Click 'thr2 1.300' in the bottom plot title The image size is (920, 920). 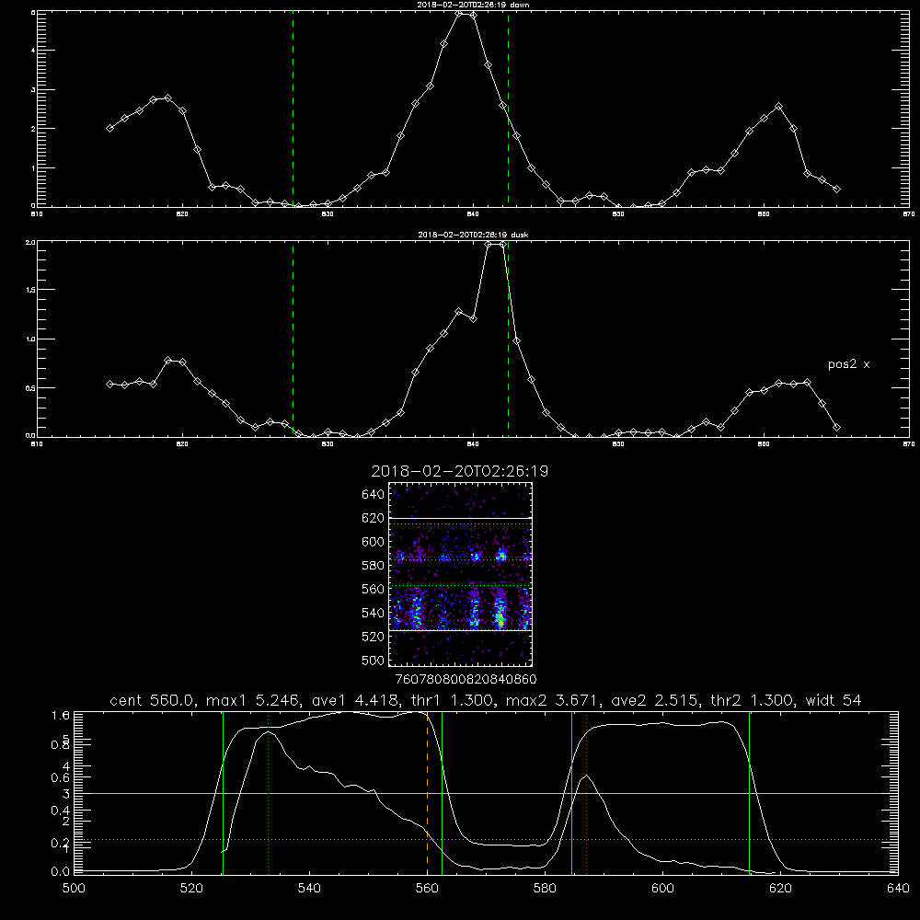751,700
